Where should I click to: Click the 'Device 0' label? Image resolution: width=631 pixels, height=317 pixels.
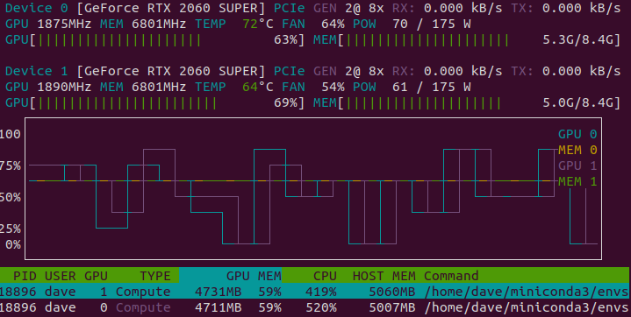click(37, 8)
